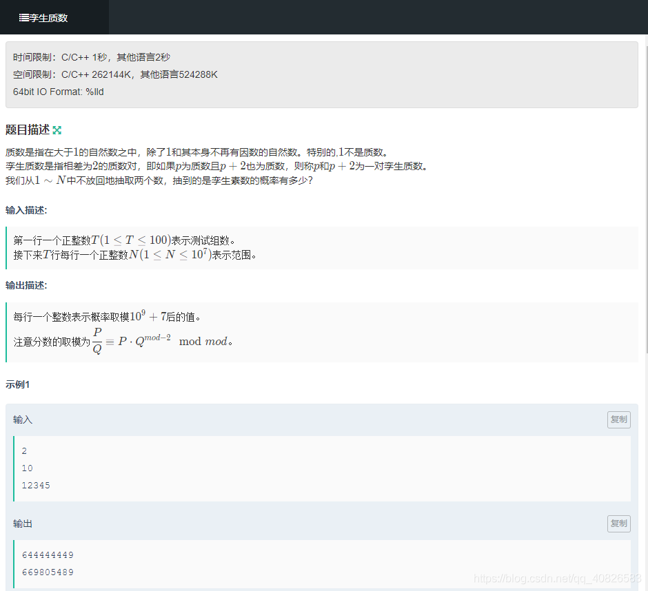Select the heading 示例1
The width and height of the screenshot is (648, 591).
[x=17, y=384]
